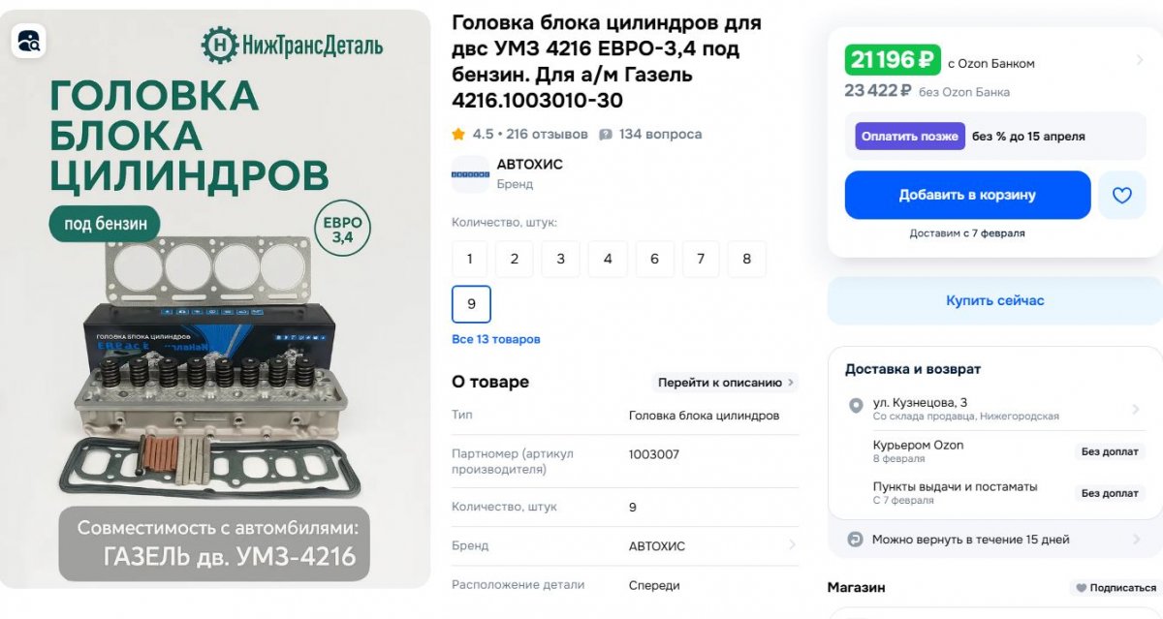Click the return arrow icon for 15-day returns
This screenshot has height=619, width=1163.
point(855,540)
